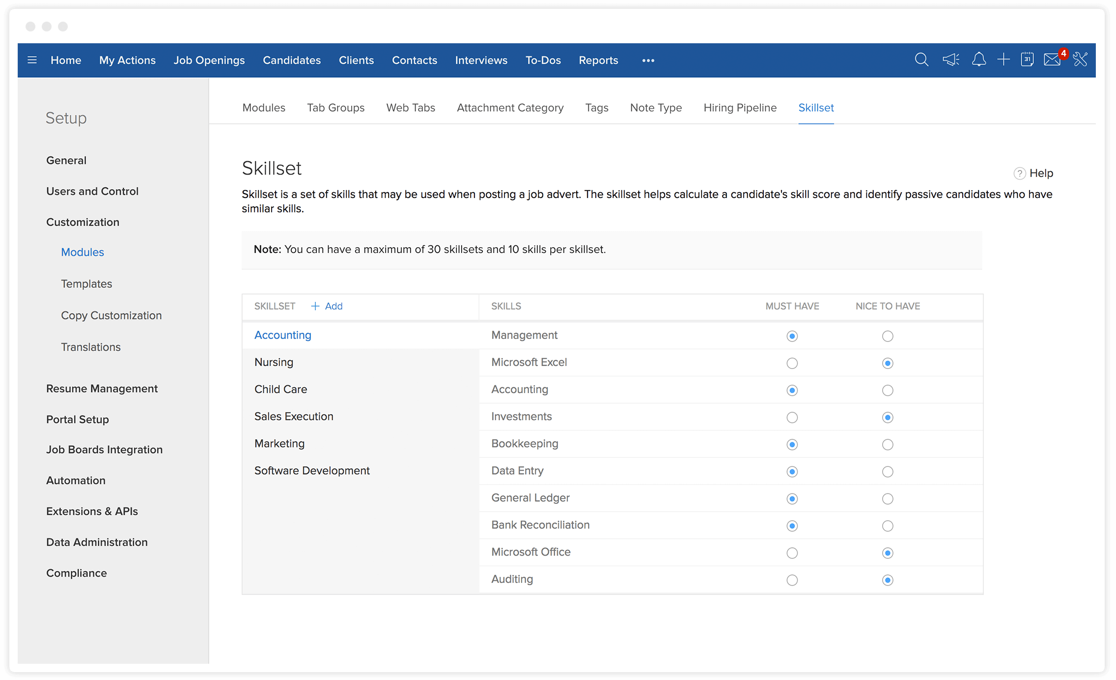Click the hamburger menu icon
Screen dimensions: 1116x680
click(x=32, y=60)
